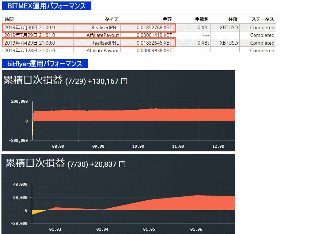
Task: Click the 住所 column header
Action: coord(232,19)
